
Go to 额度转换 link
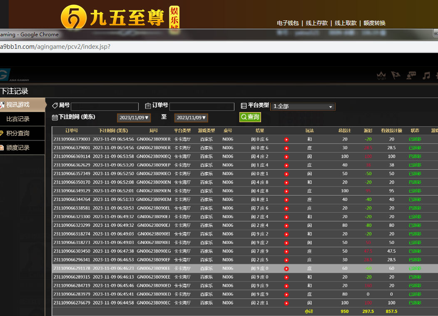coord(375,23)
